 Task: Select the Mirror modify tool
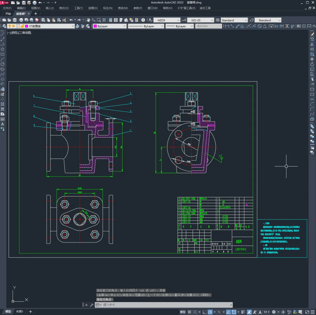312,44
